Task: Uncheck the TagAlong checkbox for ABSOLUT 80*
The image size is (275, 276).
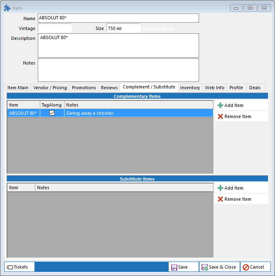Action: (52, 113)
